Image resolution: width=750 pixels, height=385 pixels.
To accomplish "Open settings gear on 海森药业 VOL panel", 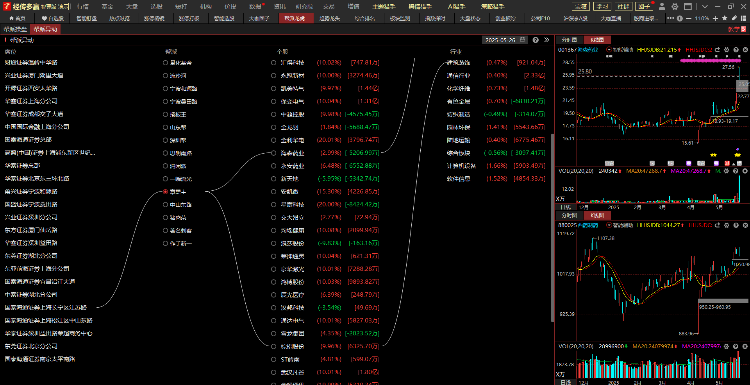I will coord(726,171).
